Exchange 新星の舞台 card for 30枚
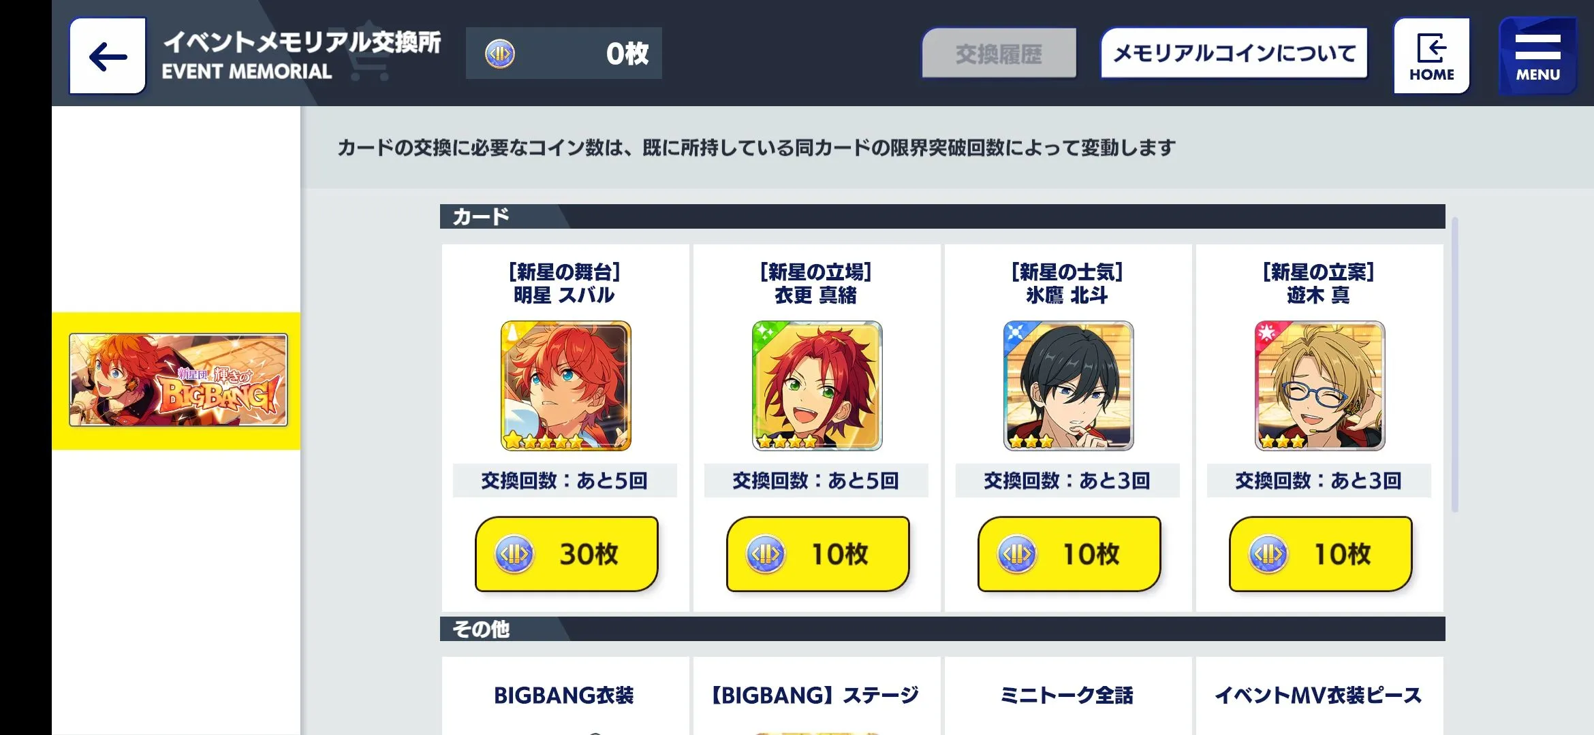The image size is (1594, 735). [x=566, y=553]
